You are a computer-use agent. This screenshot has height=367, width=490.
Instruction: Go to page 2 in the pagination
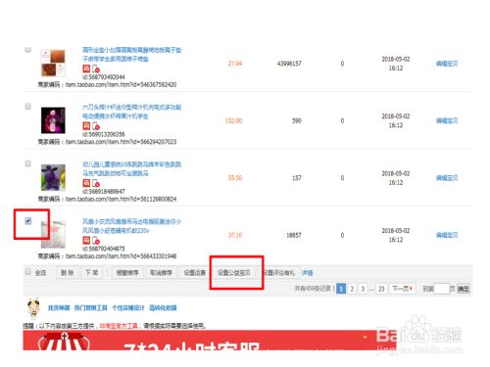[x=352, y=289]
